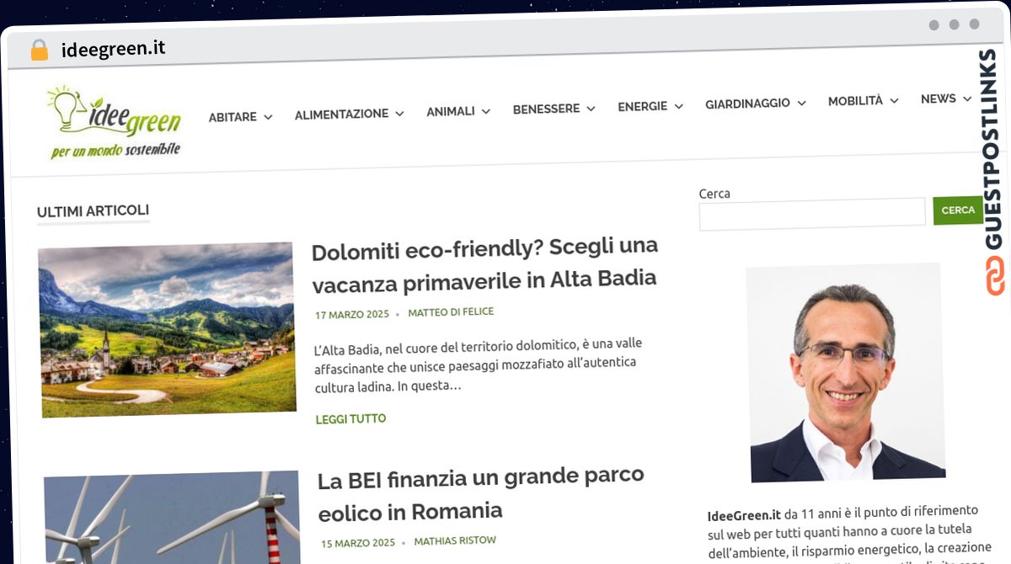Click the wind turbines thumbnail

click(172, 518)
